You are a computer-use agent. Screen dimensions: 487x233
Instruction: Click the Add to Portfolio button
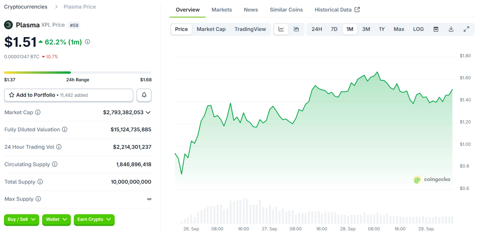click(69, 95)
